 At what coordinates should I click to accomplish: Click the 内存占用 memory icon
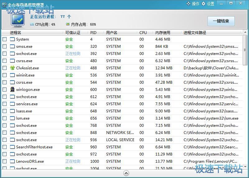pos(68,24)
